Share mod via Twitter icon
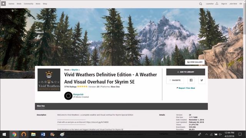Viewport: 246px width, 138px height. click(x=201, y=80)
